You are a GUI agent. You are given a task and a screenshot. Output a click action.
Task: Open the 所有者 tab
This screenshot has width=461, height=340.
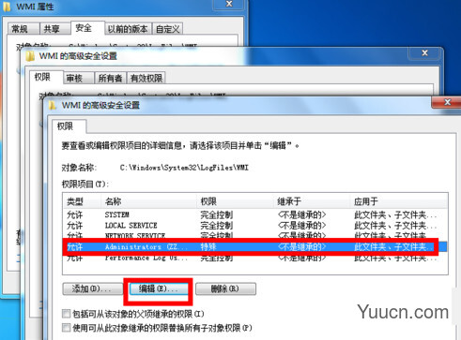click(x=110, y=78)
